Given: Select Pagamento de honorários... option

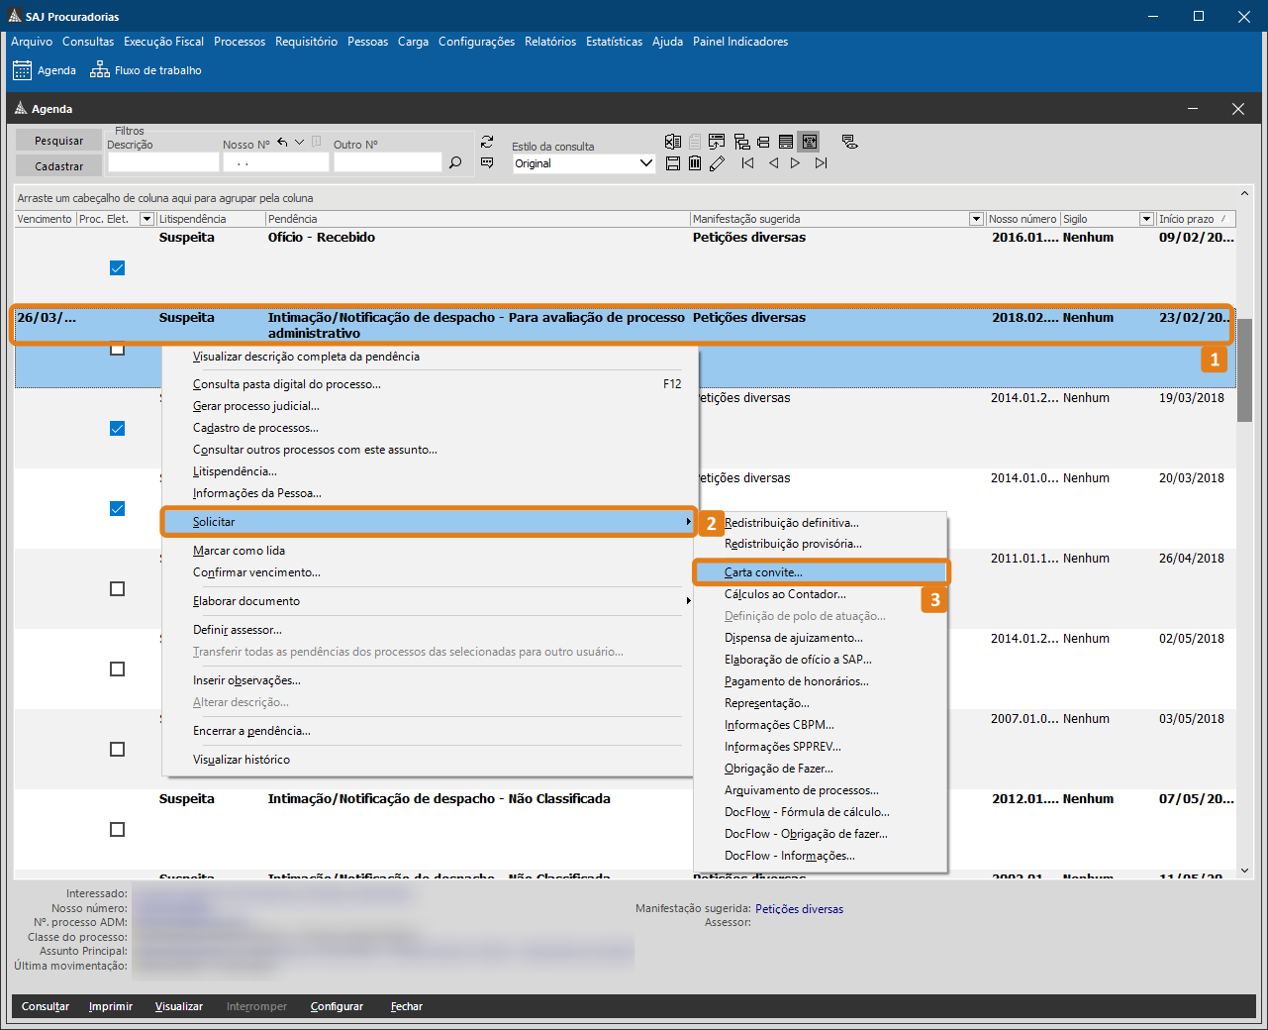Looking at the screenshot, I should click(x=821, y=681).
